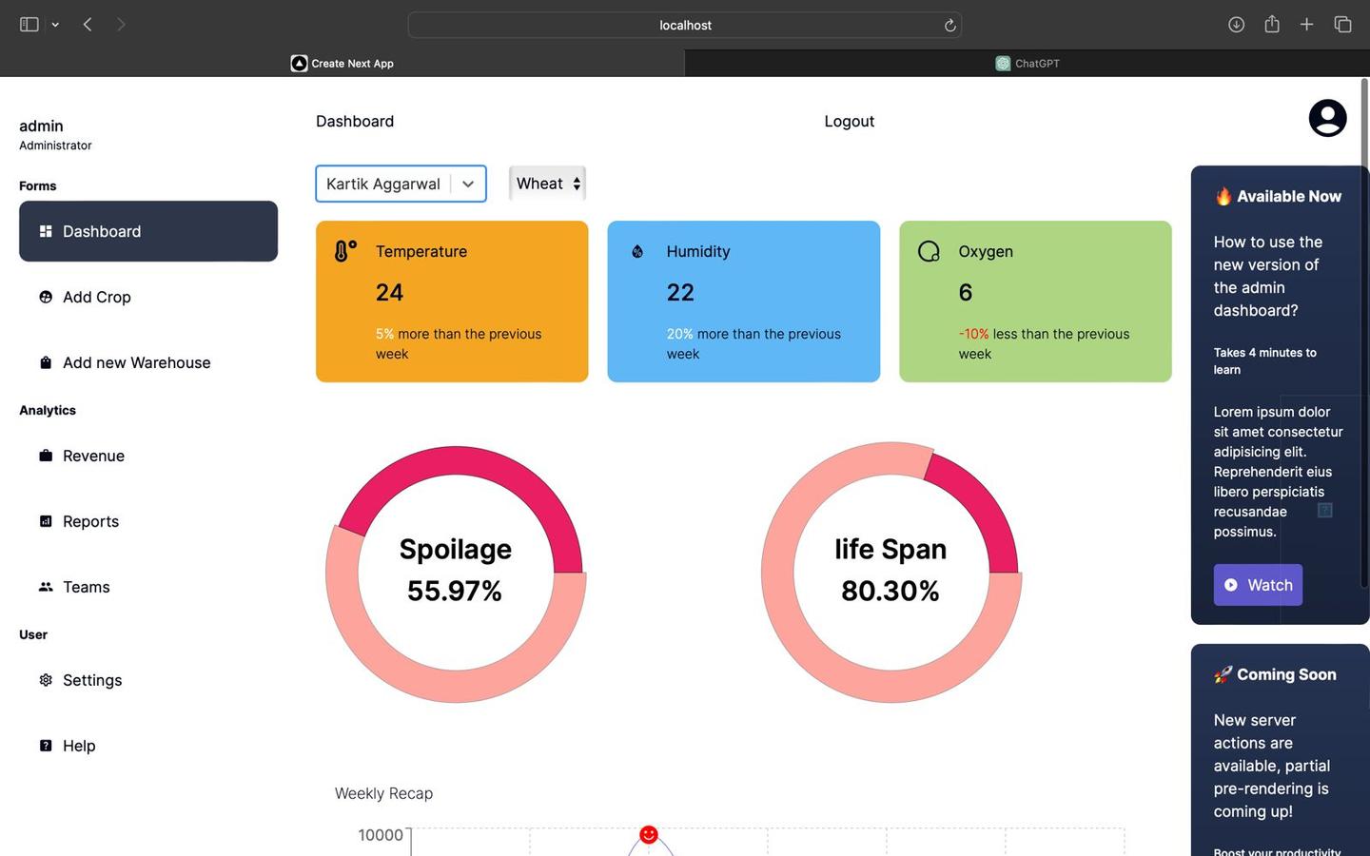The width and height of the screenshot is (1370, 856).
Task: Open the Wheat crop selector
Action: (x=547, y=184)
